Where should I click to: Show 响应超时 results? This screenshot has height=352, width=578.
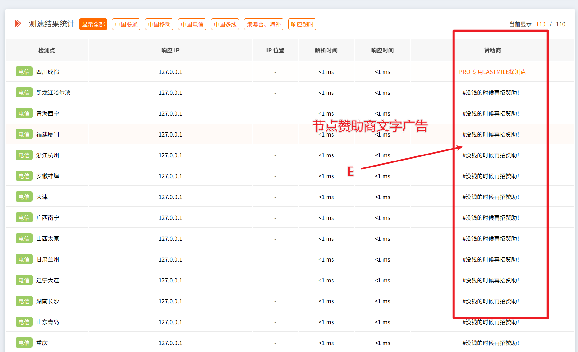(x=302, y=24)
